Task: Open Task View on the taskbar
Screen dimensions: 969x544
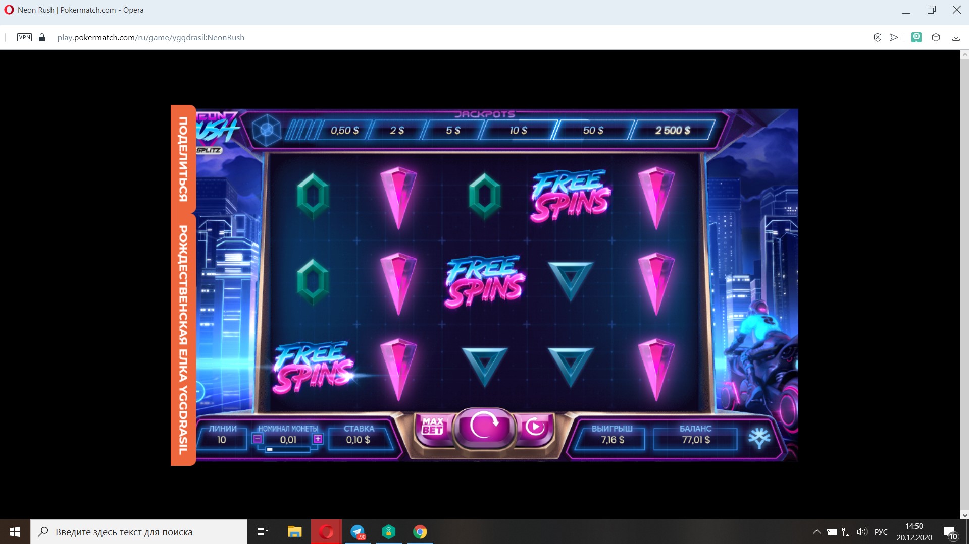Action: click(x=263, y=532)
